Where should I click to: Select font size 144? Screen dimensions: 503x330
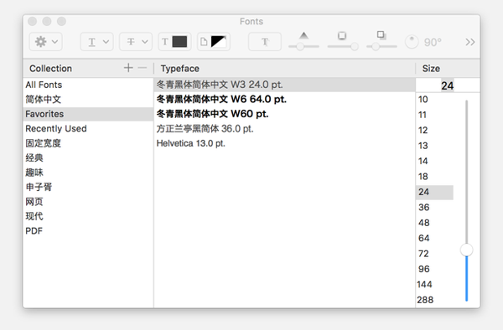(x=434, y=285)
